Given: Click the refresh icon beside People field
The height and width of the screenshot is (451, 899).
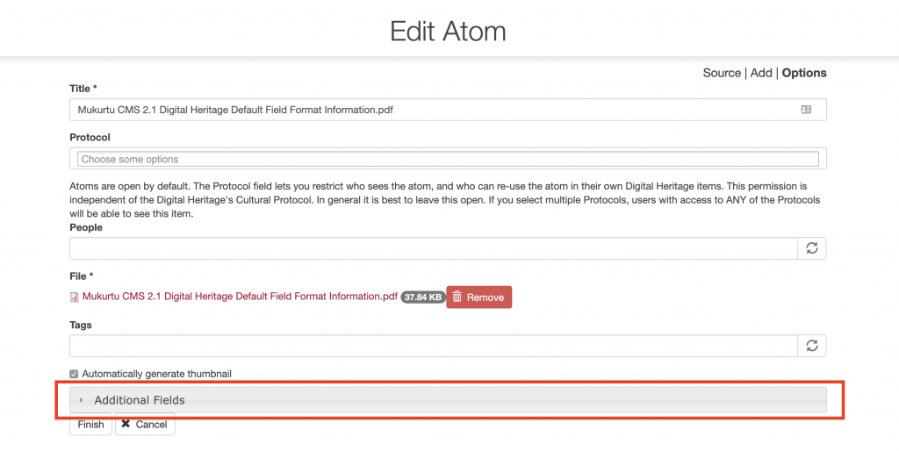Looking at the screenshot, I should coord(812,248).
